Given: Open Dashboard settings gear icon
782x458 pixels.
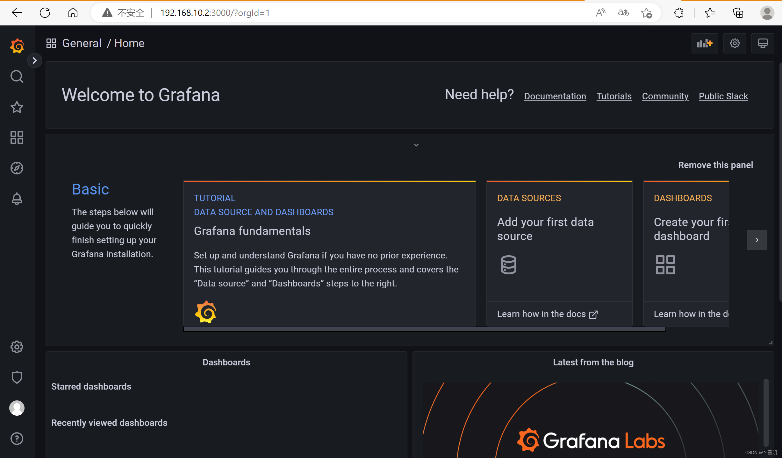Looking at the screenshot, I should pos(735,43).
